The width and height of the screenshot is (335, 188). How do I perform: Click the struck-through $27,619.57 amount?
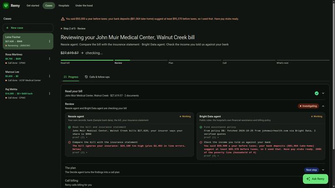[x=69, y=53]
